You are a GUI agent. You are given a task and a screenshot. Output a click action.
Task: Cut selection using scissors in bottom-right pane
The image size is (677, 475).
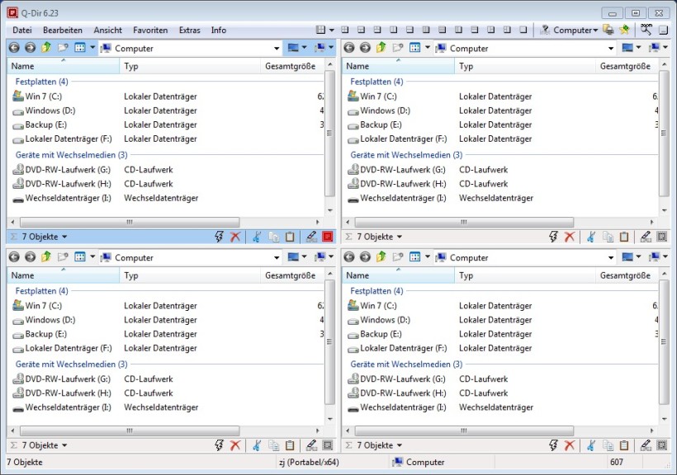pyautogui.click(x=591, y=445)
